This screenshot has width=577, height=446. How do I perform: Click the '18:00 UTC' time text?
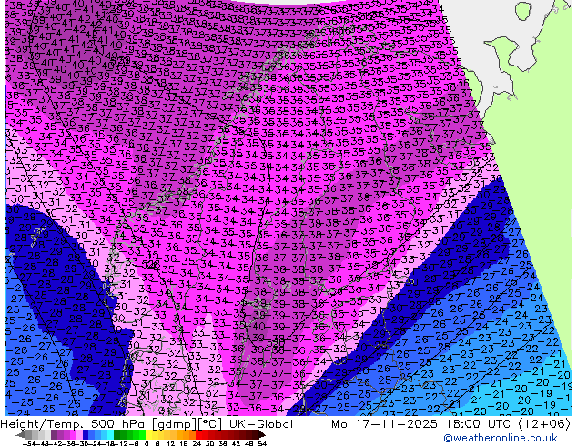[481, 424]
